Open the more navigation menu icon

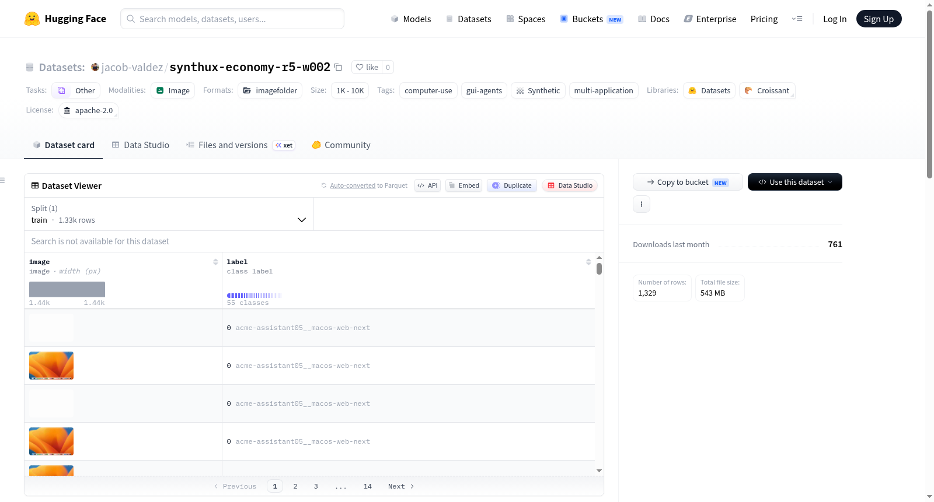click(x=797, y=19)
